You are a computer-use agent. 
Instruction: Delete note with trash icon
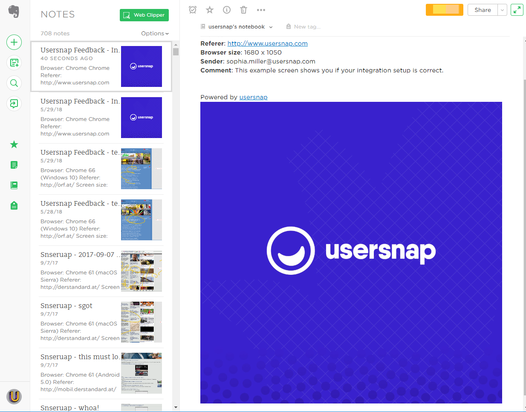point(243,10)
